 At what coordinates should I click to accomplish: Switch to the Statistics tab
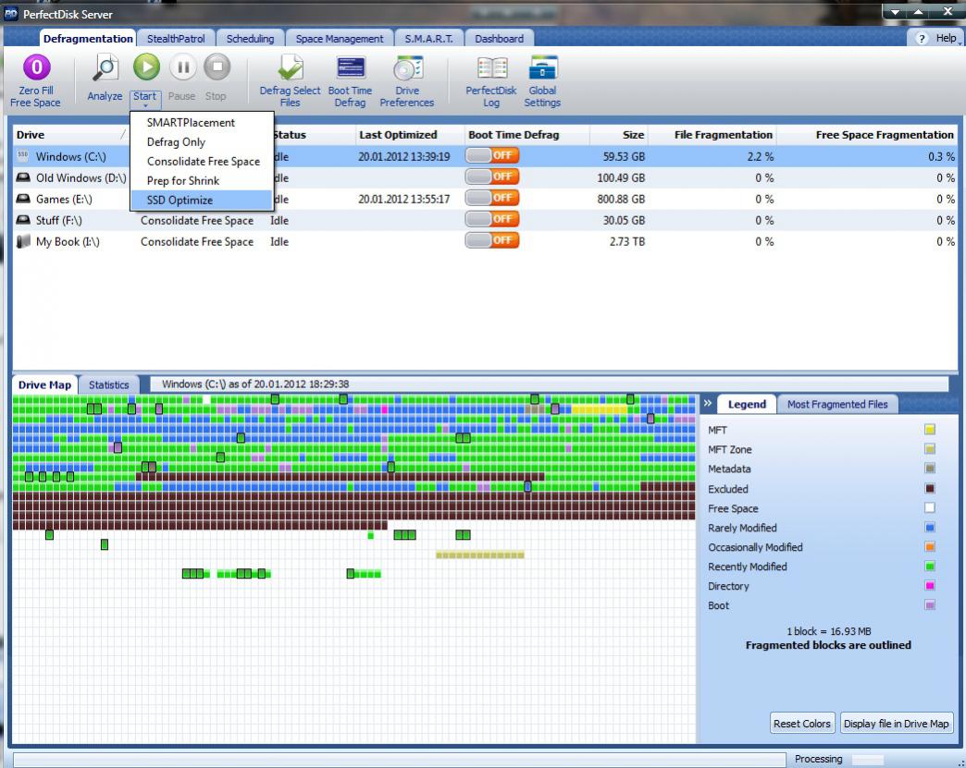(109, 384)
